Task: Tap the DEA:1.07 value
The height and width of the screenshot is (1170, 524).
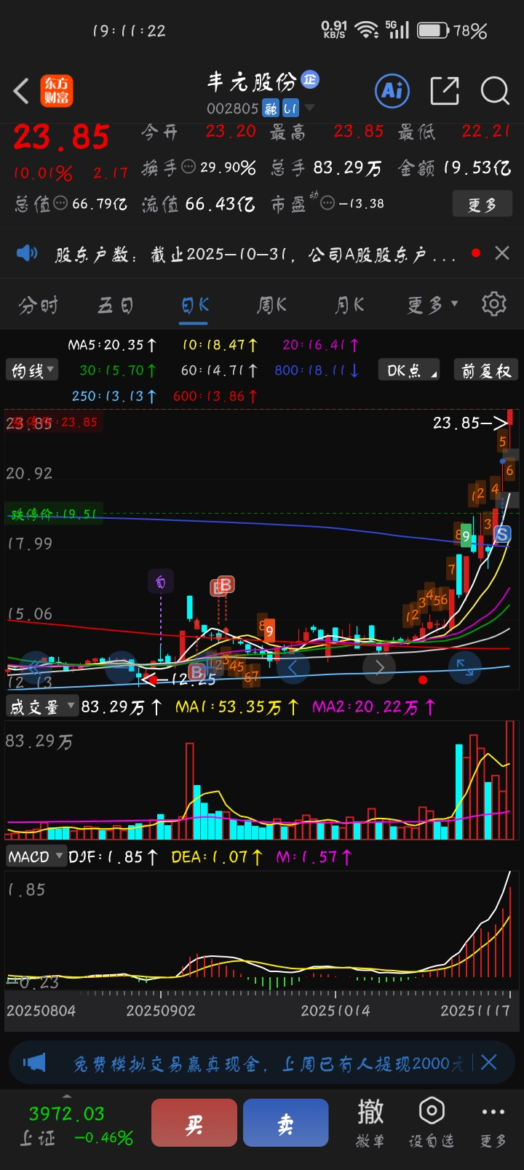Action: 216,857
